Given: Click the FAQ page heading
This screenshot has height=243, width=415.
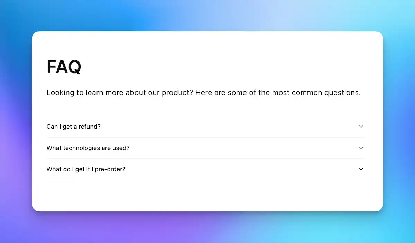Looking at the screenshot, I should coord(64,67).
